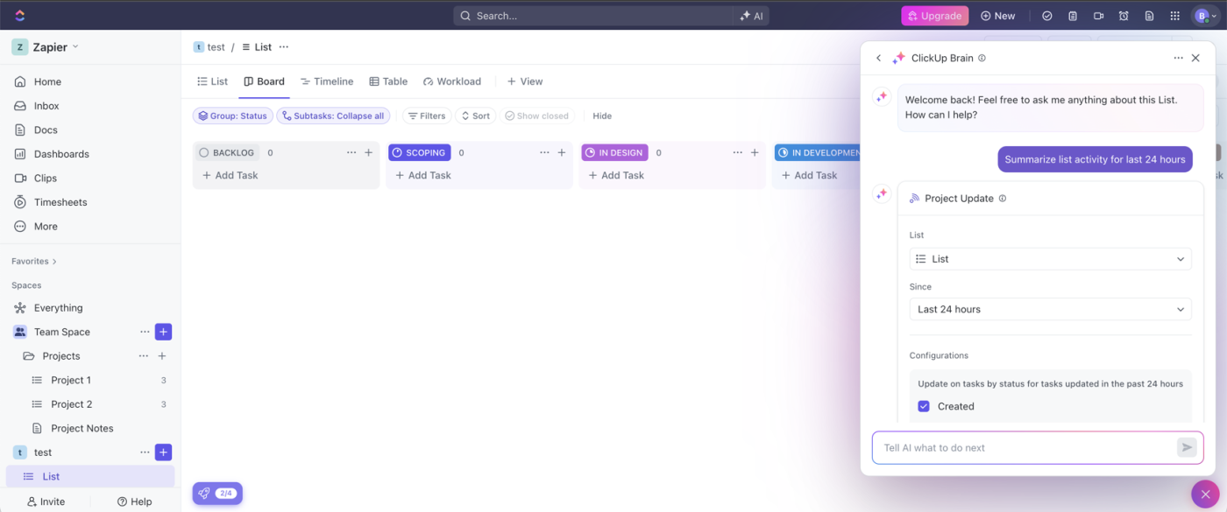Open Filters
This screenshot has height=512, width=1227.
point(427,116)
